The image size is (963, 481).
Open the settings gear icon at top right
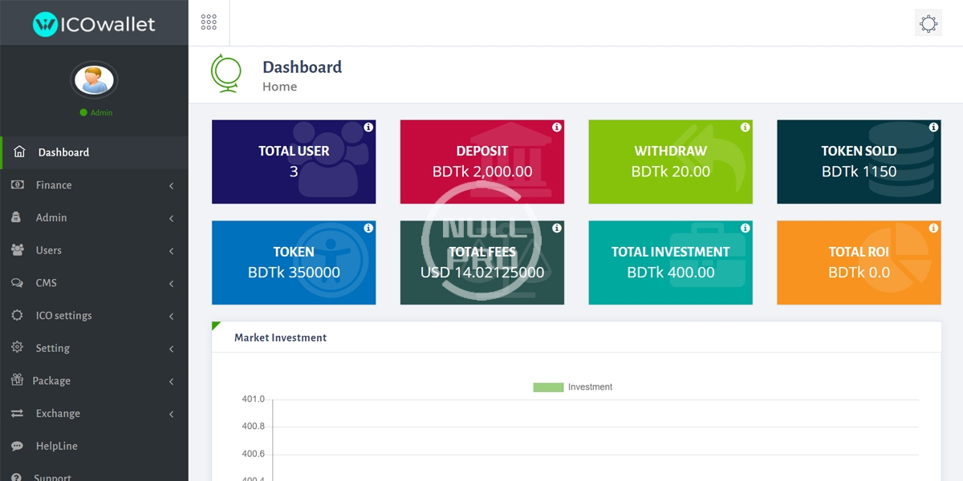pos(928,23)
